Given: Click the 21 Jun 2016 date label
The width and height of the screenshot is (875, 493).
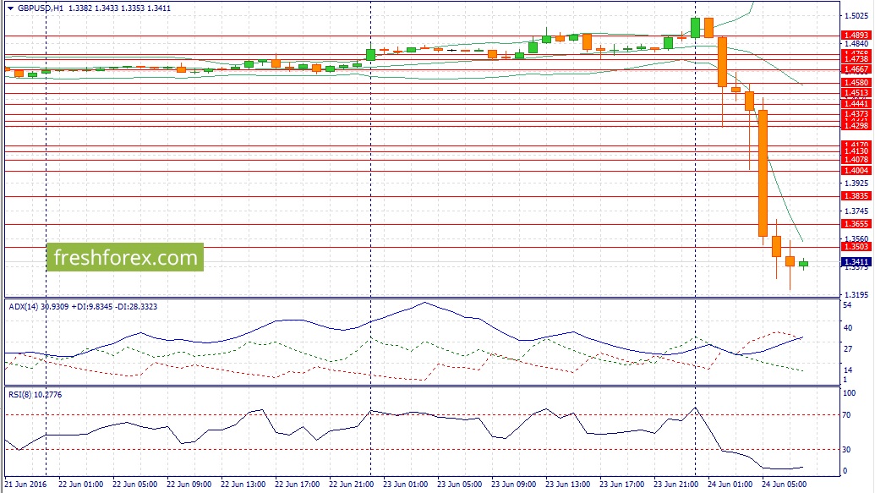Looking at the screenshot, I should click(25, 485).
